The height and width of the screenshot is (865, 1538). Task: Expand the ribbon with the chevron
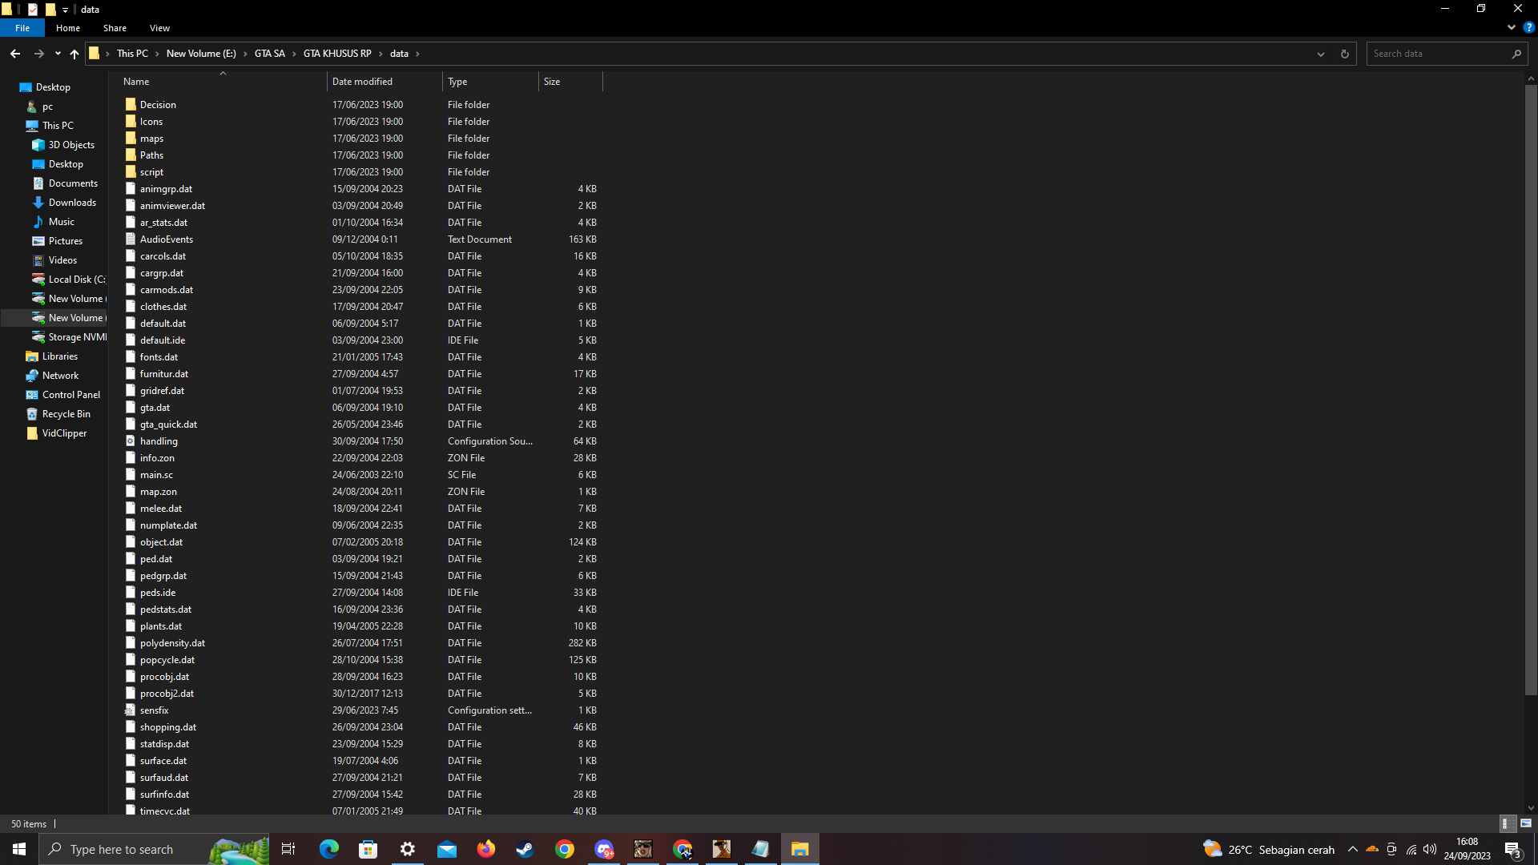[x=1512, y=27]
